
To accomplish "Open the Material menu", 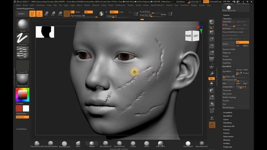I will [96, 5].
